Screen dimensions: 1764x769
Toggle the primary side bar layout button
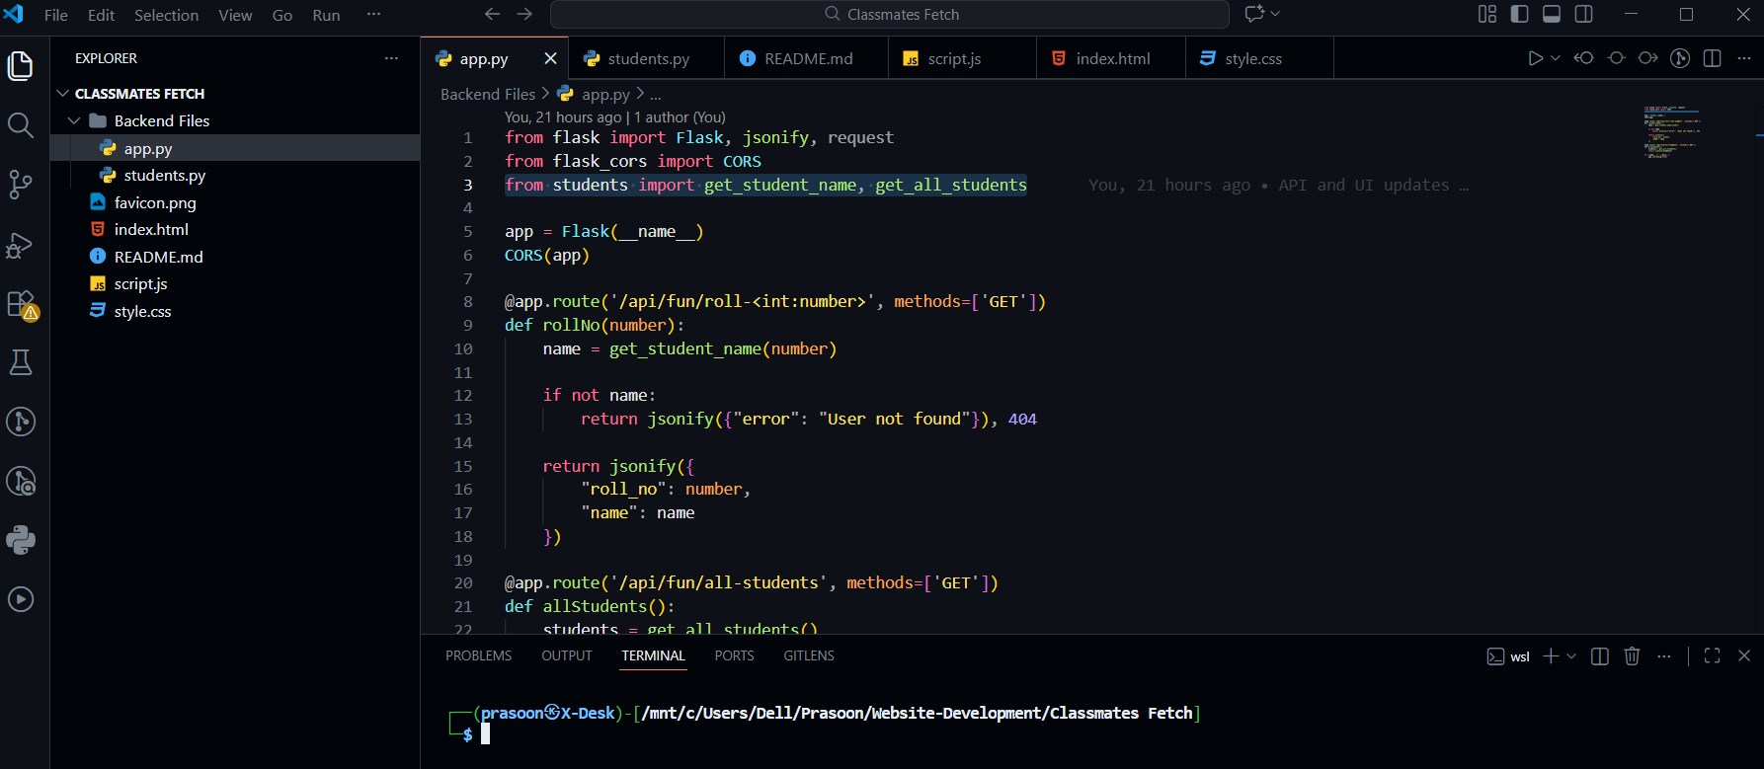(x=1520, y=14)
